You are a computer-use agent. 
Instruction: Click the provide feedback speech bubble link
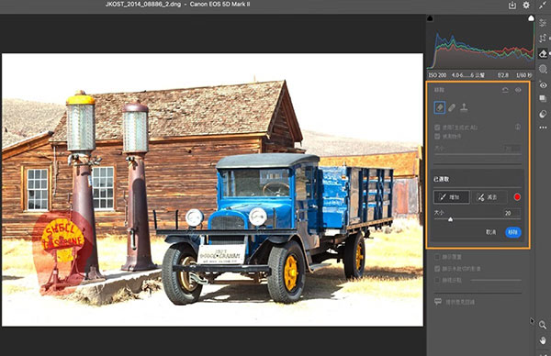coord(455,302)
